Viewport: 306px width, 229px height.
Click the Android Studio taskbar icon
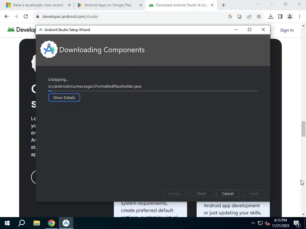point(66,223)
